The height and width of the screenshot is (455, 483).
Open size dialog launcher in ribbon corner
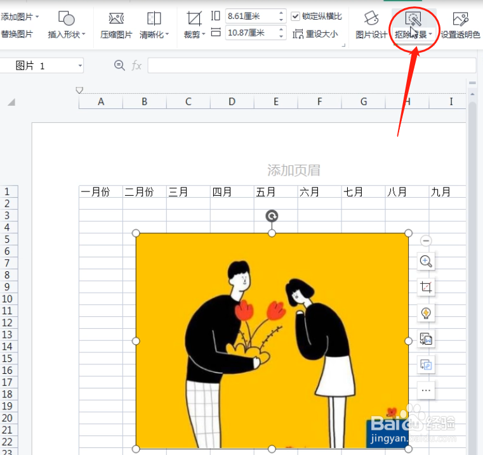pyautogui.click(x=343, y=45)
